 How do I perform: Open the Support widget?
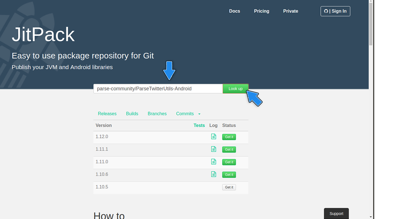pyautogui.click(x=336, y=213)
